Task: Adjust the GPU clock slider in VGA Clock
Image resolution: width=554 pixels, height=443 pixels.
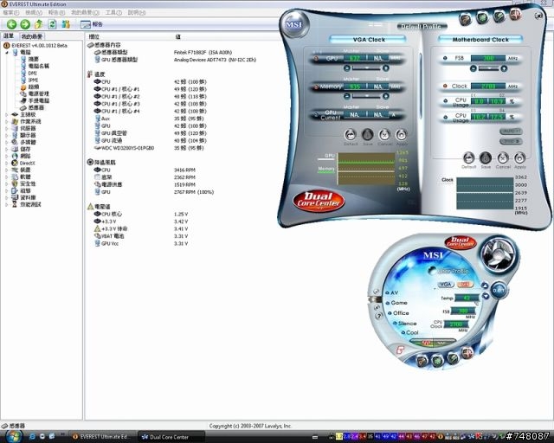Action: (366, 67)
